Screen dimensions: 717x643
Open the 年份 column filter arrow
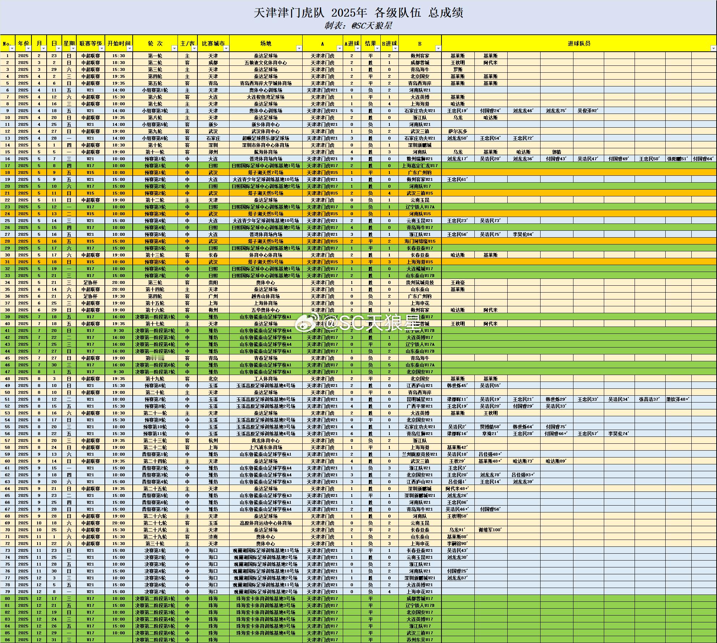(28, 48)
